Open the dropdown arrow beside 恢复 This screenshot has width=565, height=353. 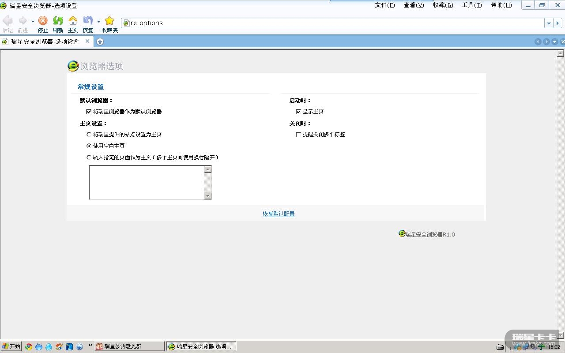[x=98, y=21]
